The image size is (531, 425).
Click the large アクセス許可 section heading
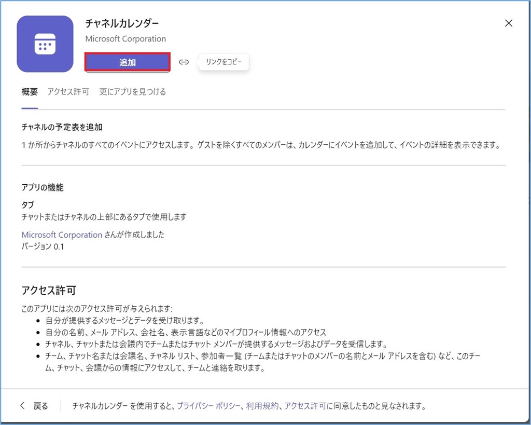tap(49, 291)
